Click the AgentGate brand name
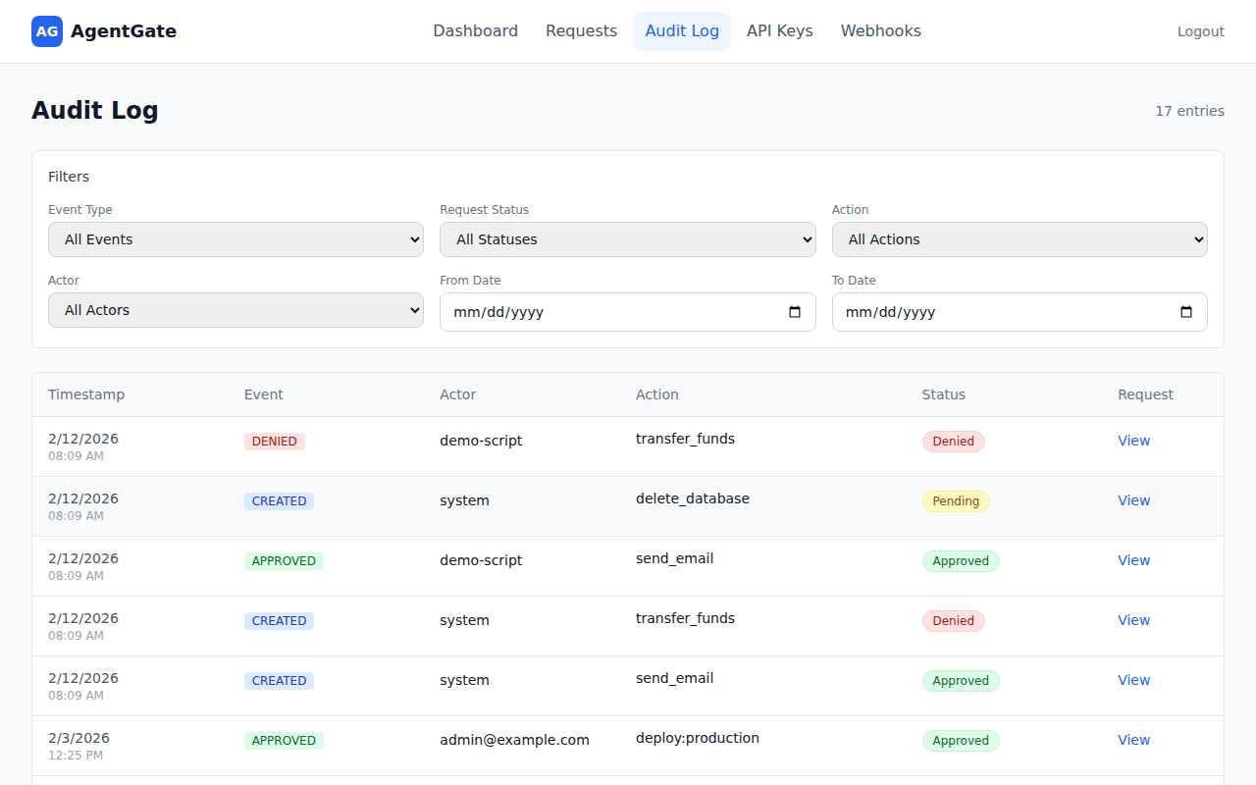1256x785 pixels. click(124, 31)
